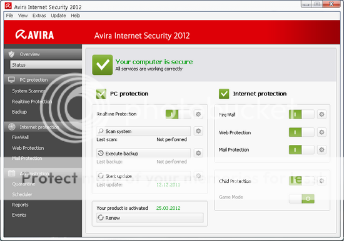The height and width of the screenshot is (241, 344).
Task: Toggle Realtime Protection switch
Action: point(178,114)
